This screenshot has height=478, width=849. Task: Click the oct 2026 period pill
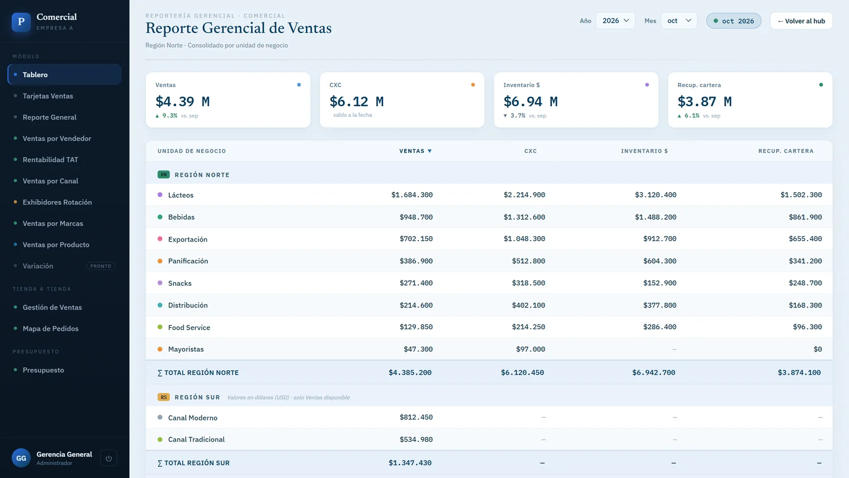click(734, 21)
